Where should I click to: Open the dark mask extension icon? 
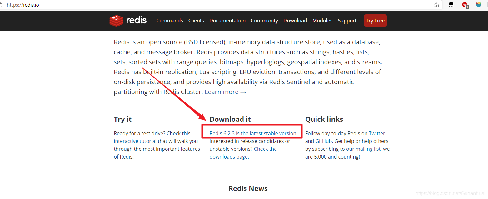pyautogui.click(x=451, y=5)
